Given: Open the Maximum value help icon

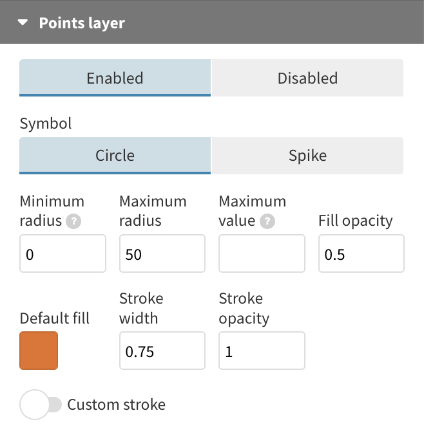Looking at the screenshot, I should tap(267, 221).
